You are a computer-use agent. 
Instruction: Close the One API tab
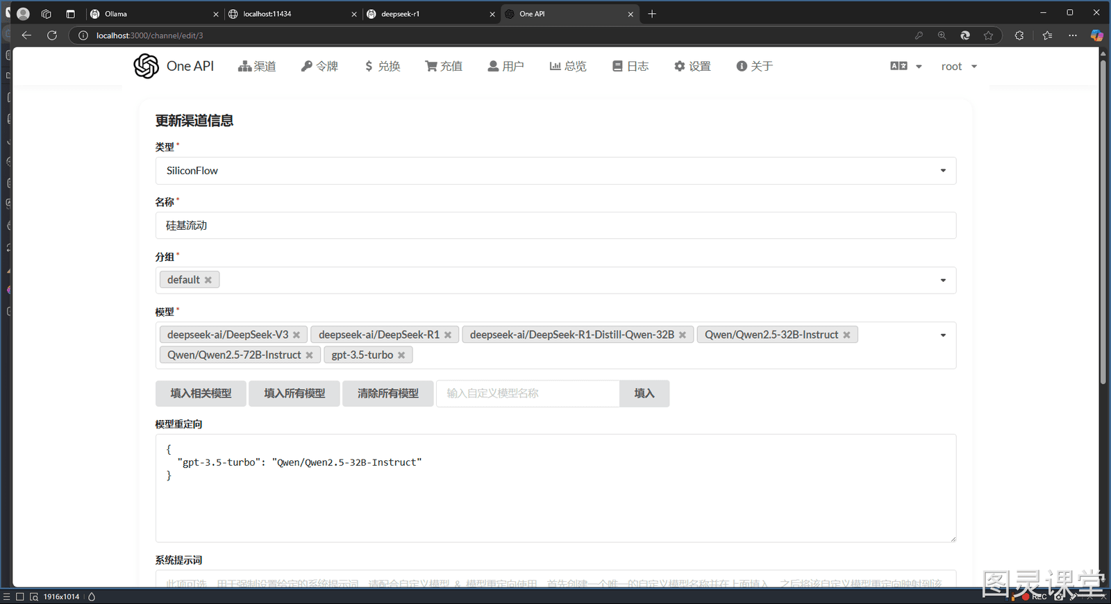click(x=630, y=14)
